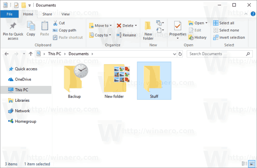Customize Quick Access Toolbar dropdown arrow

30,6
